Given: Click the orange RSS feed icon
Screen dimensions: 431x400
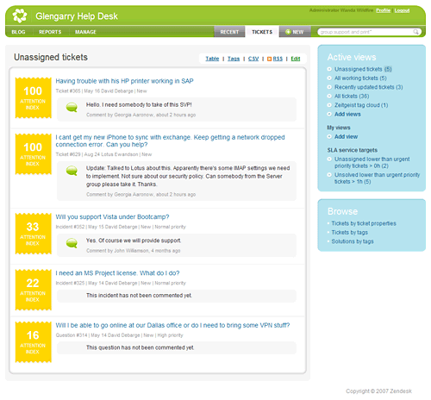Looking at the screenshot, I should 269,59.
